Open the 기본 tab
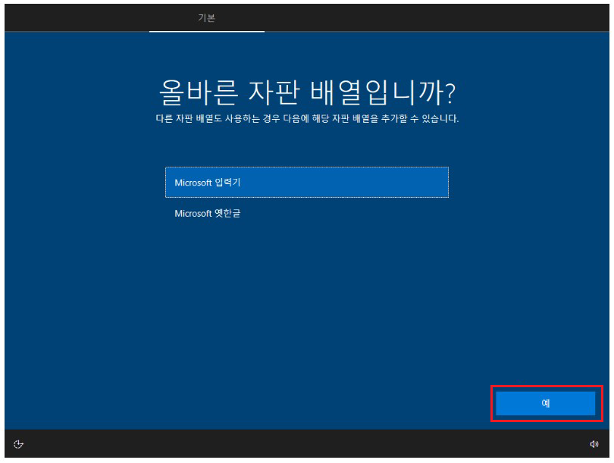Viewport: 614px width, 463px height. pyautogui.click(x=207, y=18)
